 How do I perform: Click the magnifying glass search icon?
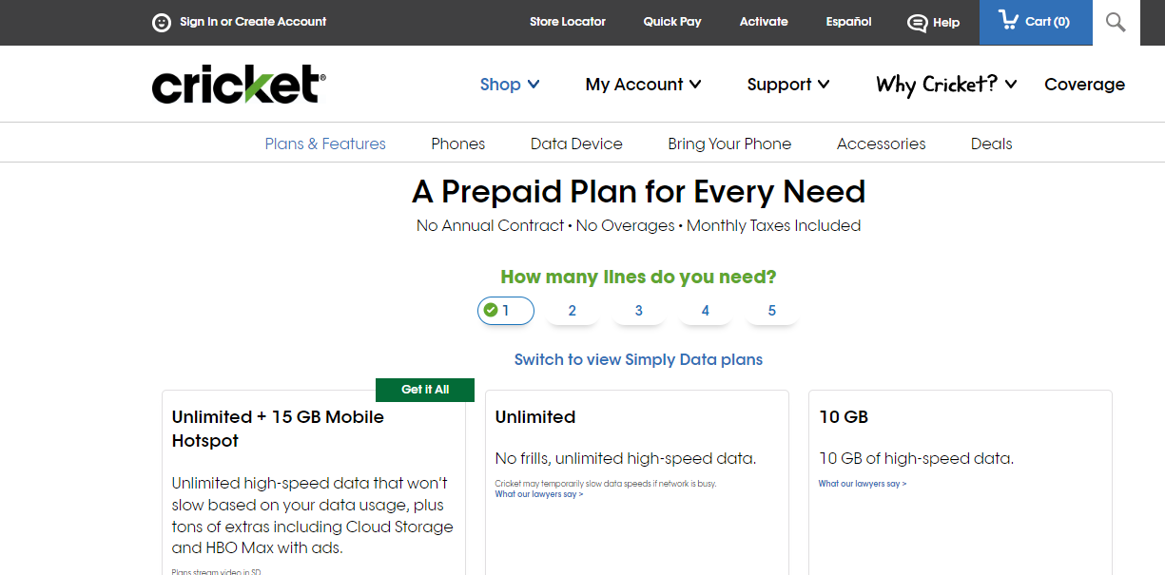click(1116, 22)
